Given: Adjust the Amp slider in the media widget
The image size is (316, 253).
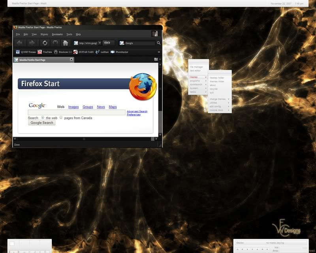Looking at the screenshot, I should point(293,251).
